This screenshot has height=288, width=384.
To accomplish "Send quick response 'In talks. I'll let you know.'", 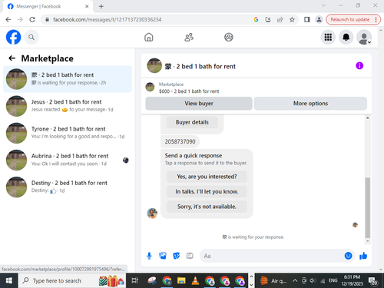I will pos(207,191).
